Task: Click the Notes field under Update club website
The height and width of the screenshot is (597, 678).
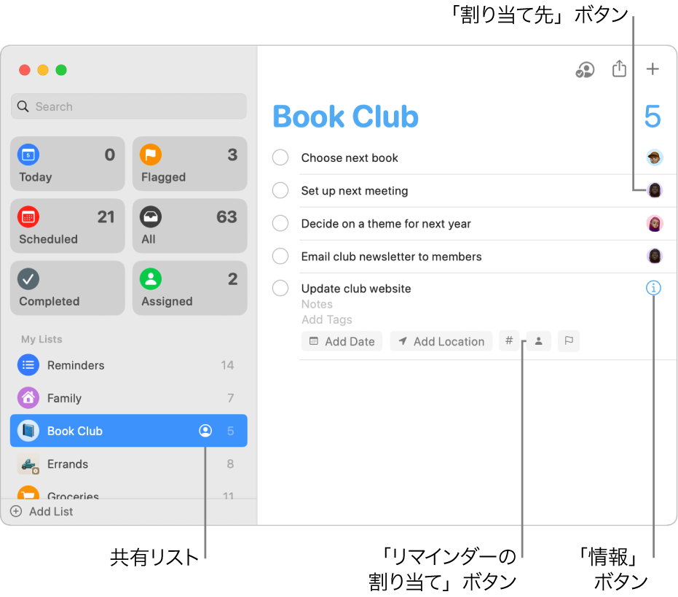Action: [317, 304]
